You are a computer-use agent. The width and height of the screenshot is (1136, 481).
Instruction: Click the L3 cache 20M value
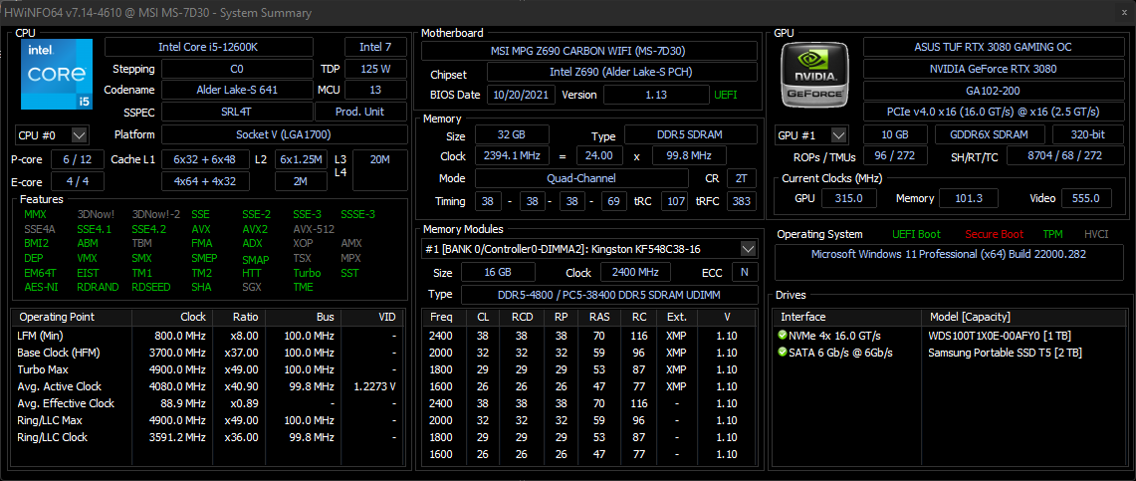379,170
